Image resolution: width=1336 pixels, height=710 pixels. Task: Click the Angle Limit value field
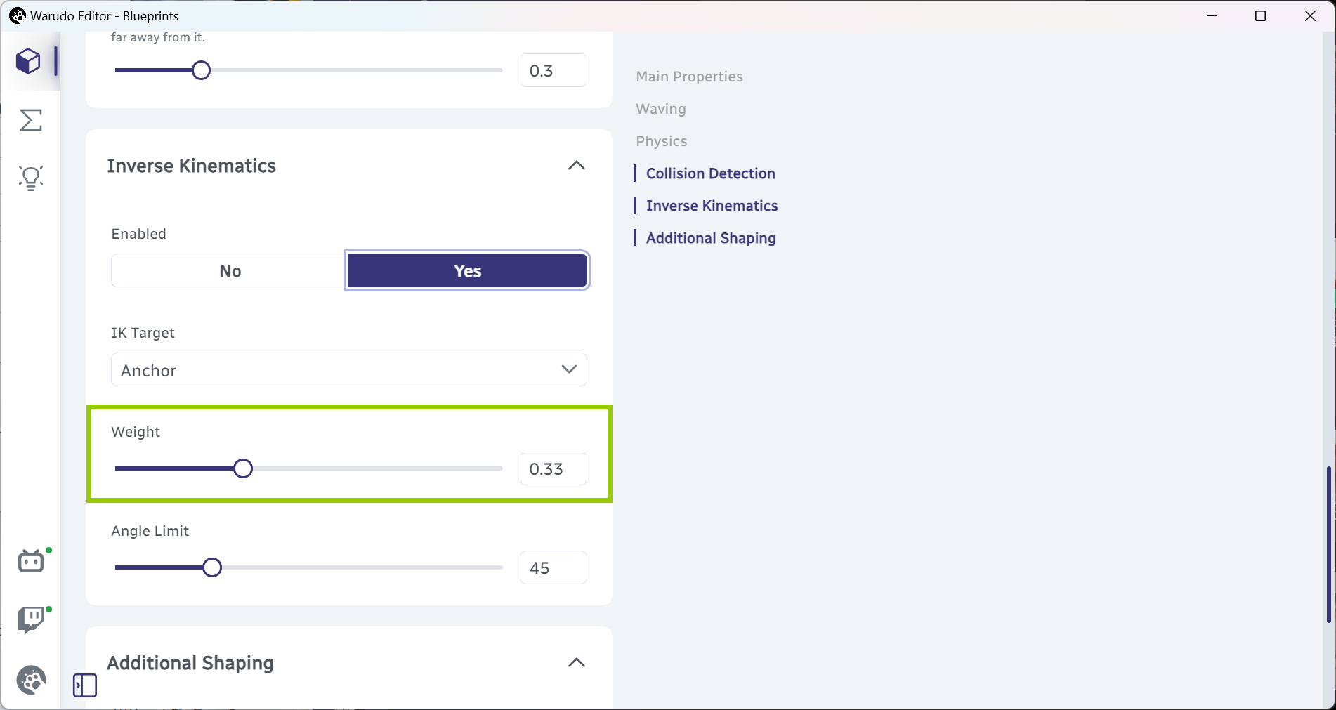pos(554,567)
